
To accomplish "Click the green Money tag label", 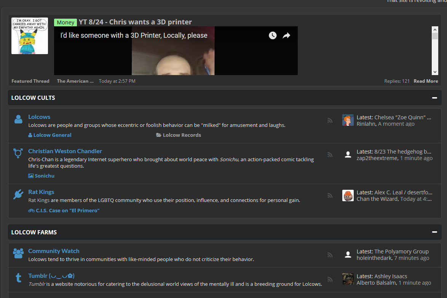I will pyautogui.click(x=65, y=22).
